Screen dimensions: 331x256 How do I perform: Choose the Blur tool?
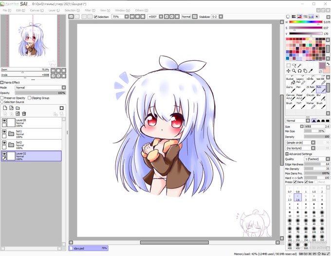point(321,97)
